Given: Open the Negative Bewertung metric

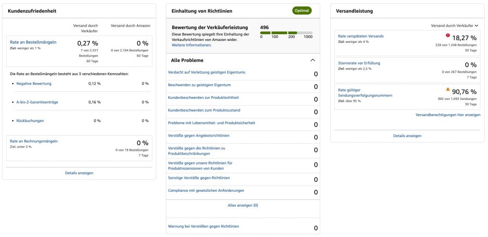Looking at the screenshot, I should click(x=34, y=84).
